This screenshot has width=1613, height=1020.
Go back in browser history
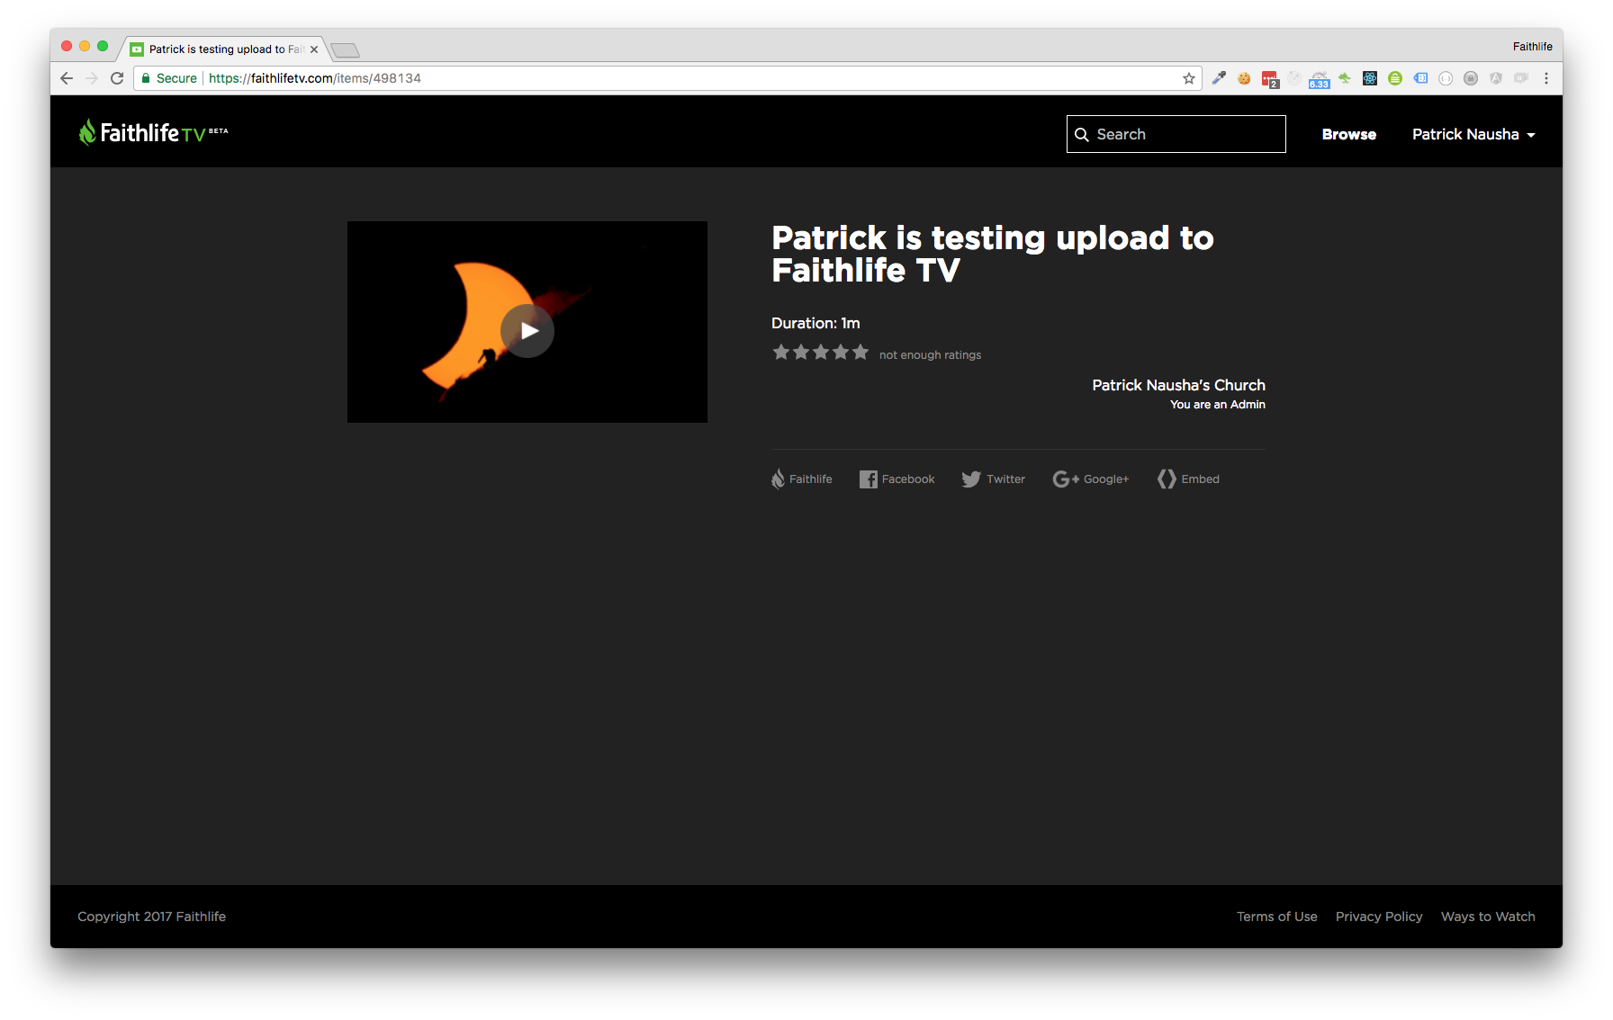pyautogui.click(x=67, y=78)
